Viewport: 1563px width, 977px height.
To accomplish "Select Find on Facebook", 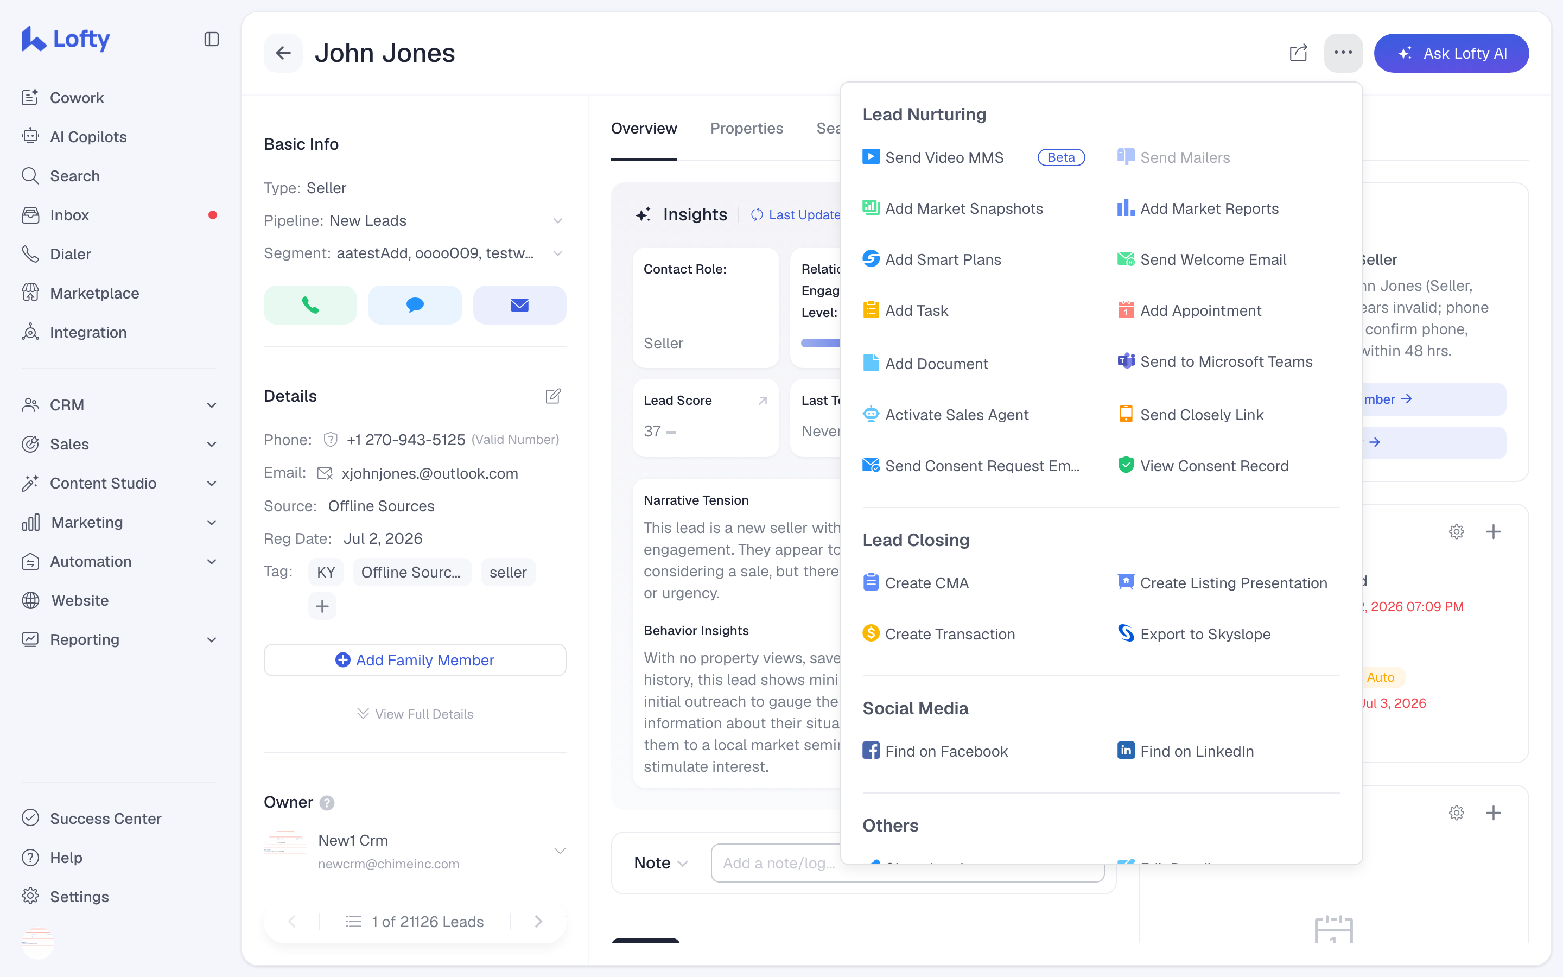I will 935,752.
